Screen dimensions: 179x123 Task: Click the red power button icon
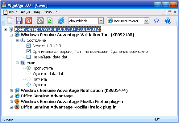pos(29,21)
